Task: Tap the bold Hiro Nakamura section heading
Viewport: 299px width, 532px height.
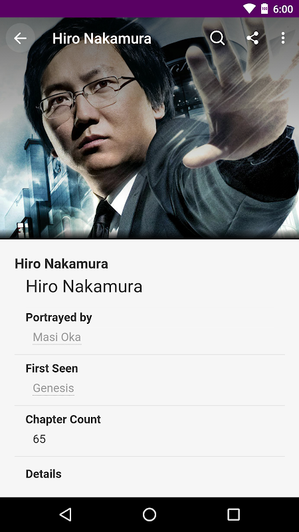Action: (61, 264)
